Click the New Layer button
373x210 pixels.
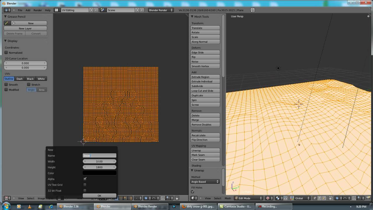[25, 28]
